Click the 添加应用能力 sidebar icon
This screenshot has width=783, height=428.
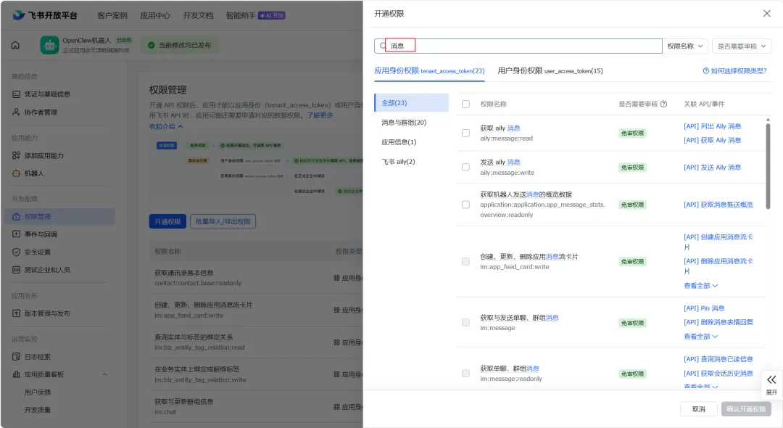(x=17, y=155)
